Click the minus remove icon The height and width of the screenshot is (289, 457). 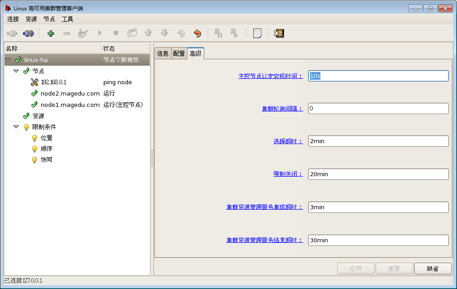point(67,34)
